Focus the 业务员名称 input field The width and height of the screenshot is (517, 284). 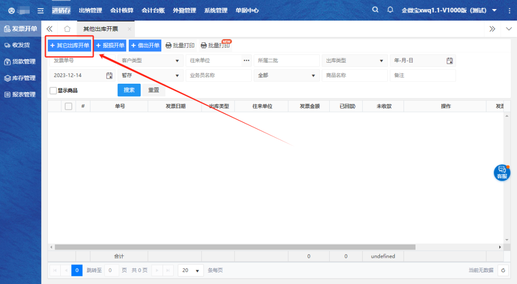click(x=218, y=76)
